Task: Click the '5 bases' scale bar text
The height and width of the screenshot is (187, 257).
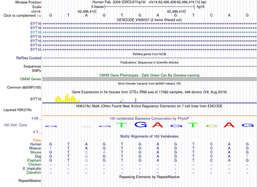Action: (97, 7)
